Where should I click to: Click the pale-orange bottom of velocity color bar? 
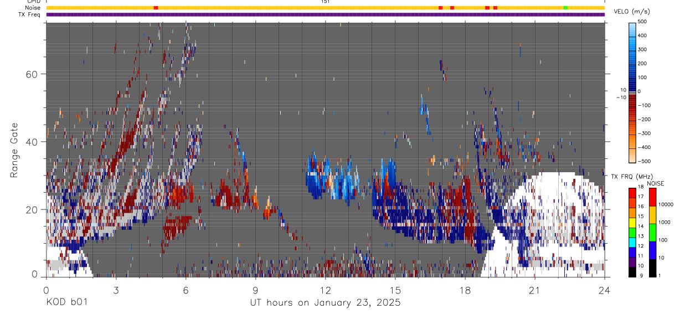633,156
